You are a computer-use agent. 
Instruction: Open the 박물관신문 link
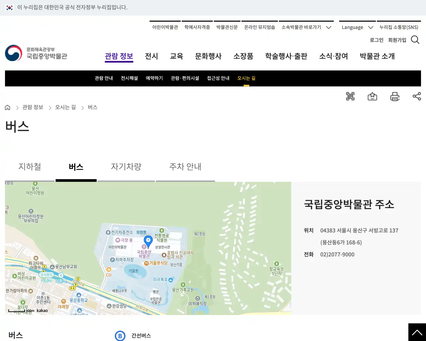tap(227, 27)
